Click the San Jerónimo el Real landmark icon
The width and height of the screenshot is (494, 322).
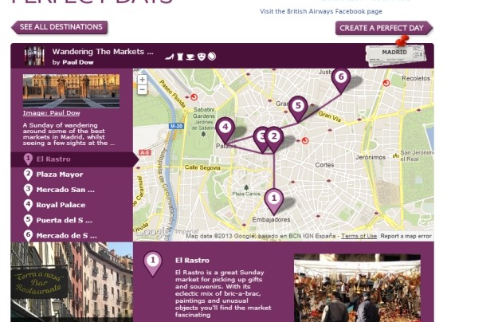click(395, 155)
